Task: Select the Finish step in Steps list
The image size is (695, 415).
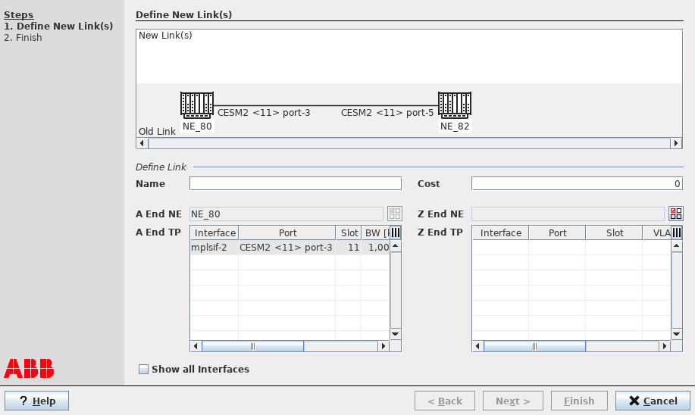Action: coord(23,37)
